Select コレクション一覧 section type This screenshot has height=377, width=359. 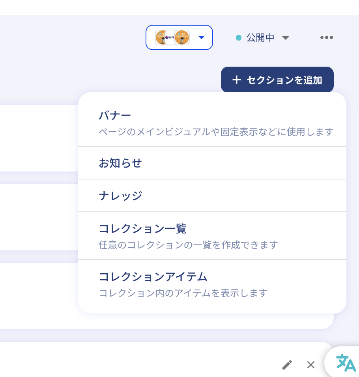pyautogui.click(x=142, y=229)
